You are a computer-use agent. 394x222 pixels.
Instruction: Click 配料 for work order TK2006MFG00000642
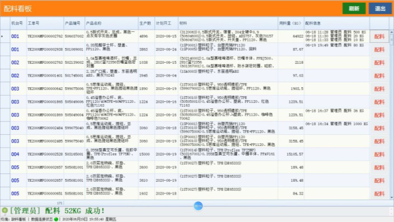[379, 89]
